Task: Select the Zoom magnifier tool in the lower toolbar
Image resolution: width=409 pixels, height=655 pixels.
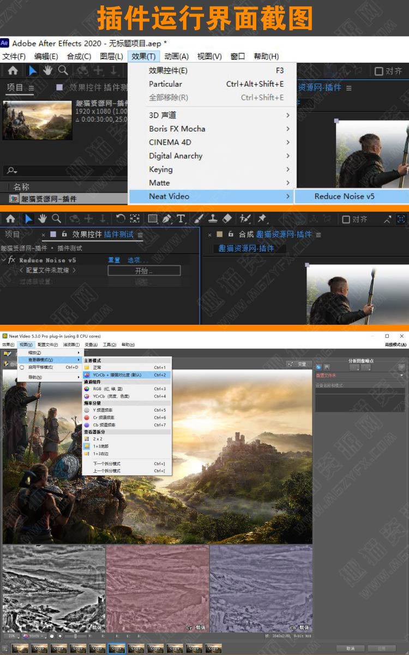Action: click(x=56, y=219)
